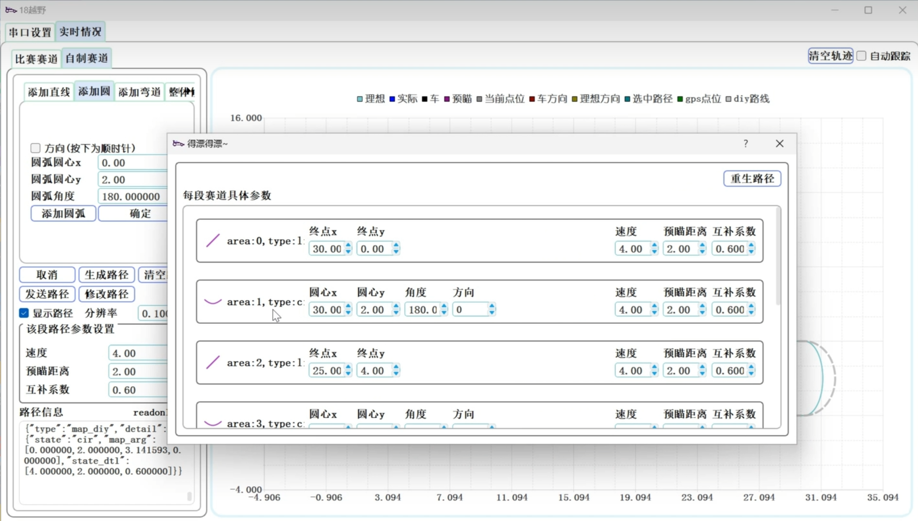Click the dialog vertical scrollbar
918x521 pixels.
point(778,256)
